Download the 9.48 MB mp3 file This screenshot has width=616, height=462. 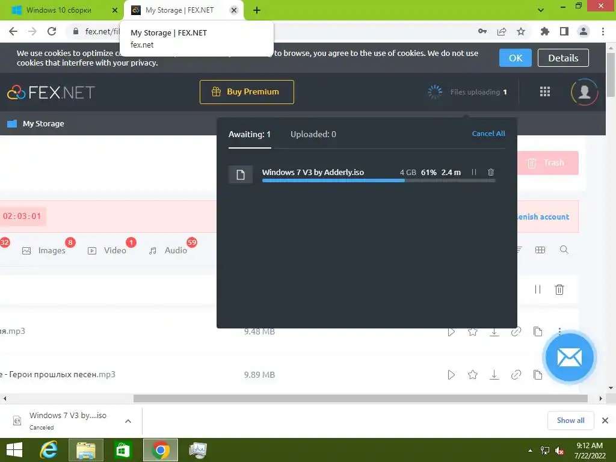click(494, 331)
